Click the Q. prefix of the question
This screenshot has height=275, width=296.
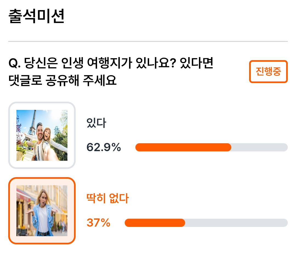(15, 63)
